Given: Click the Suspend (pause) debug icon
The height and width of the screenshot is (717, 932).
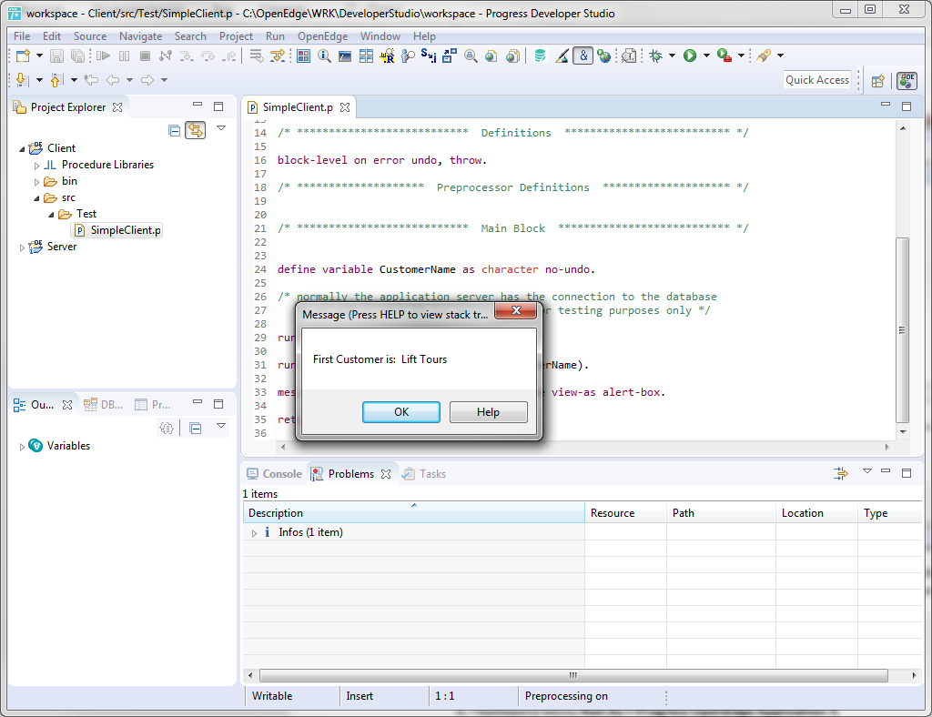Looking at the screenshot, I should click(x=124, y=56).
